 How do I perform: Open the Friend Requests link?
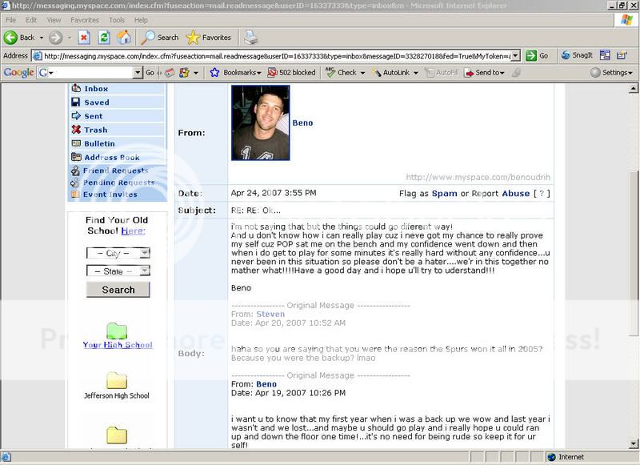[115, 170]
